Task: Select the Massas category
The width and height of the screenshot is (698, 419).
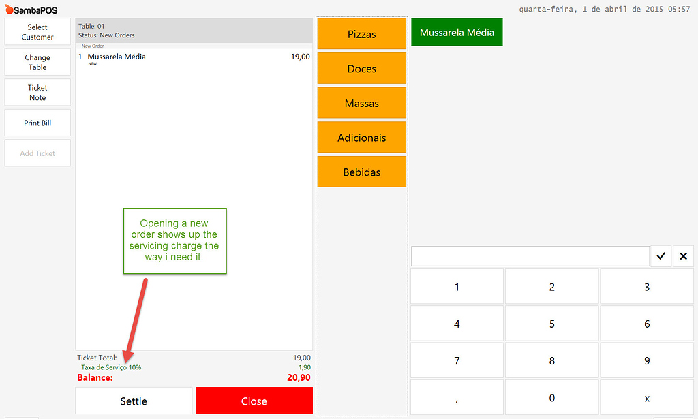Action: pyautogui.click(x=361, y=102)
